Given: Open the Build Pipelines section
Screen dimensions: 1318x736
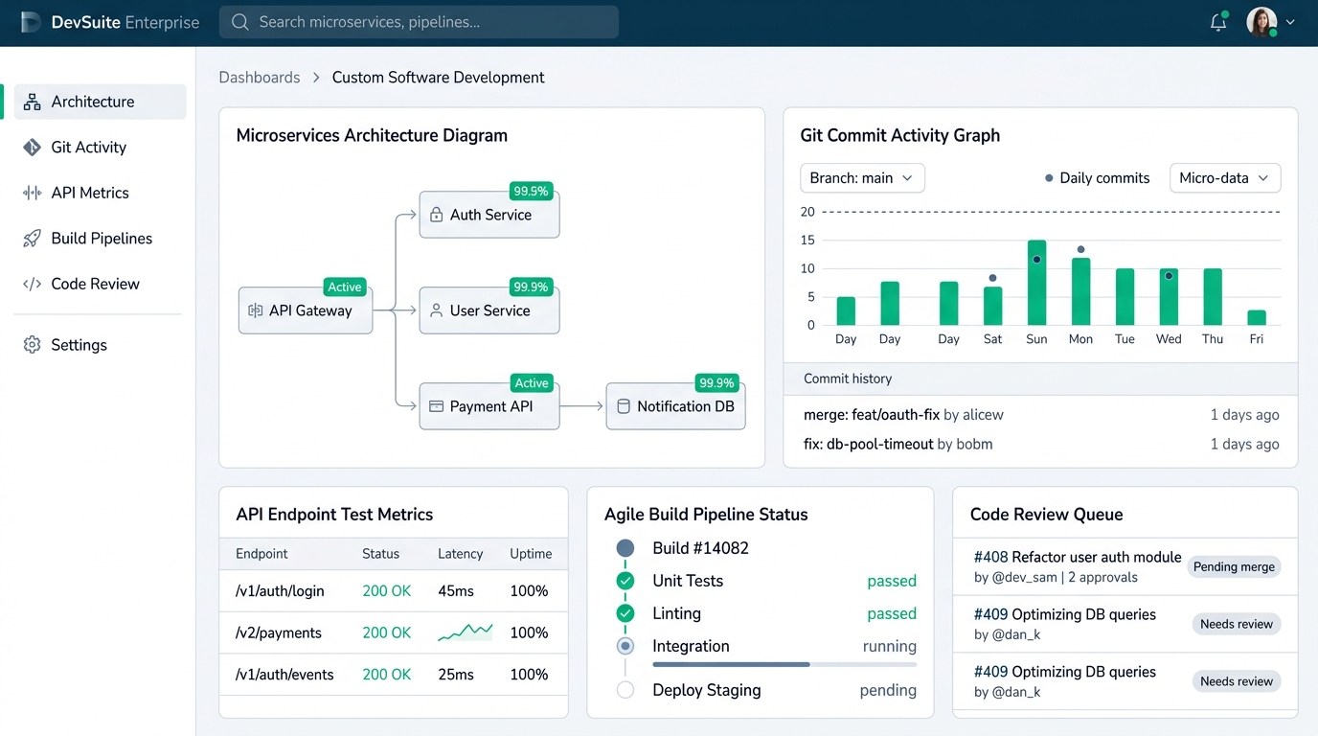Looking at the screenshot, I should (100, 239).
